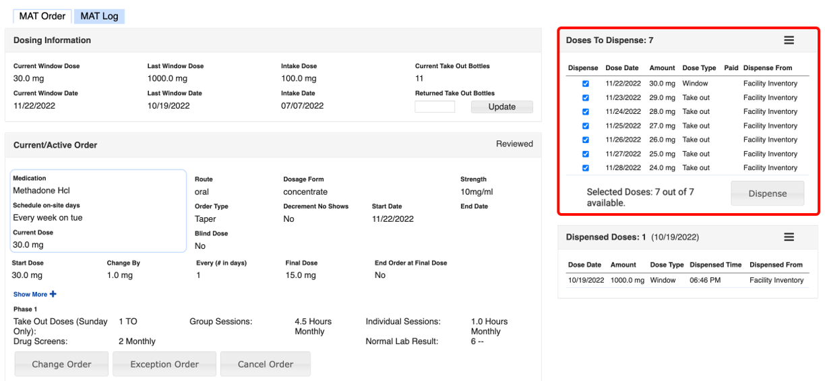Deselect the 11/25/2022 27.0 mg dose
This screenshot has height=381, width=825.
tap(585, 126)
